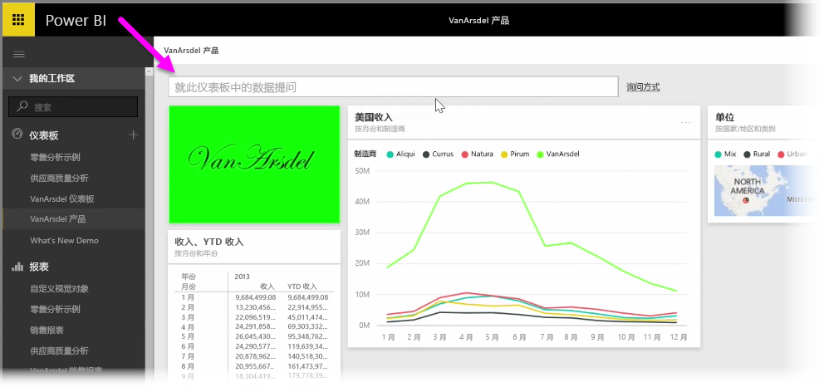
Task: Click the 收入、YTD 收入 tile title
Action: 209,242
